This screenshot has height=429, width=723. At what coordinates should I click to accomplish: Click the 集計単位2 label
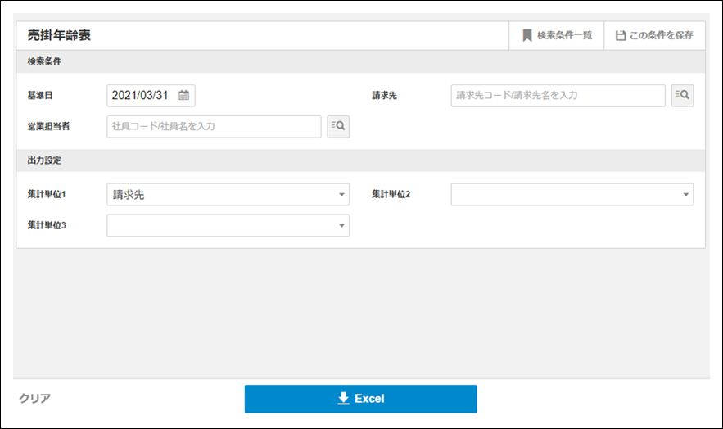pos(391,195)
